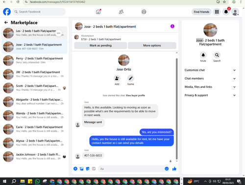245x185 pixels.
Task: Open Perry conversation in list
Action: 34,61
